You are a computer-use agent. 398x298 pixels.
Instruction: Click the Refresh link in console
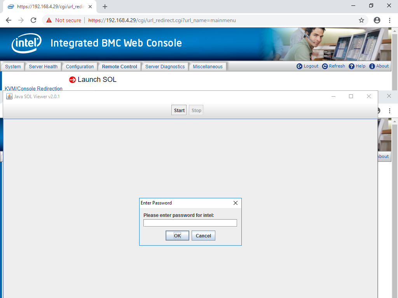337,66
